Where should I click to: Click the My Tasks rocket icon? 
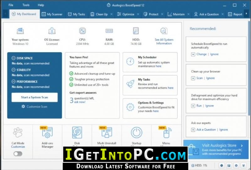click(130, 84)
